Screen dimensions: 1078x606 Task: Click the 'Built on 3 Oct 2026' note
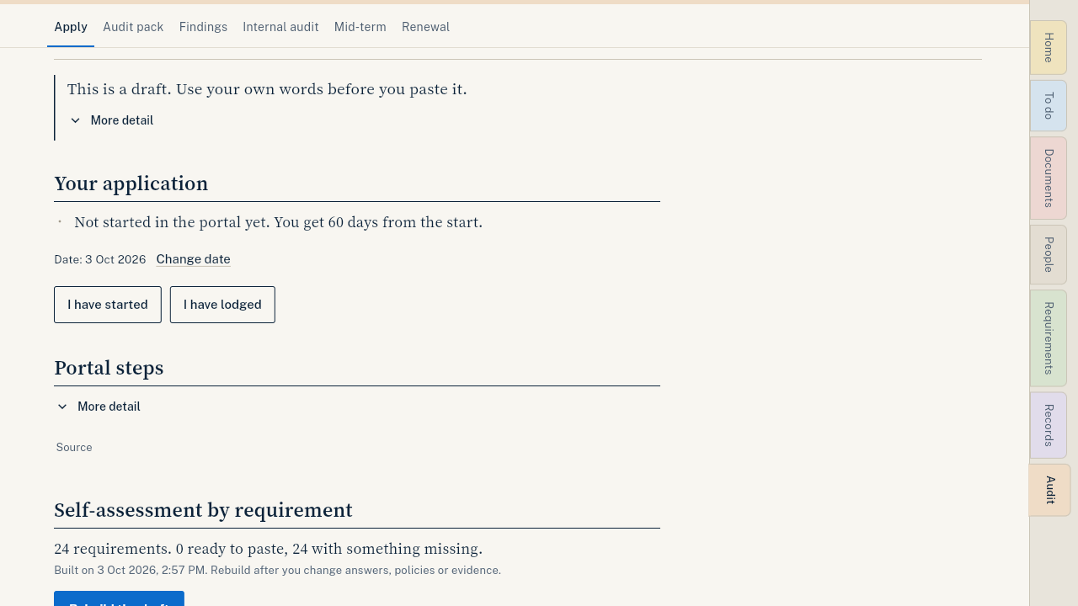277,570
